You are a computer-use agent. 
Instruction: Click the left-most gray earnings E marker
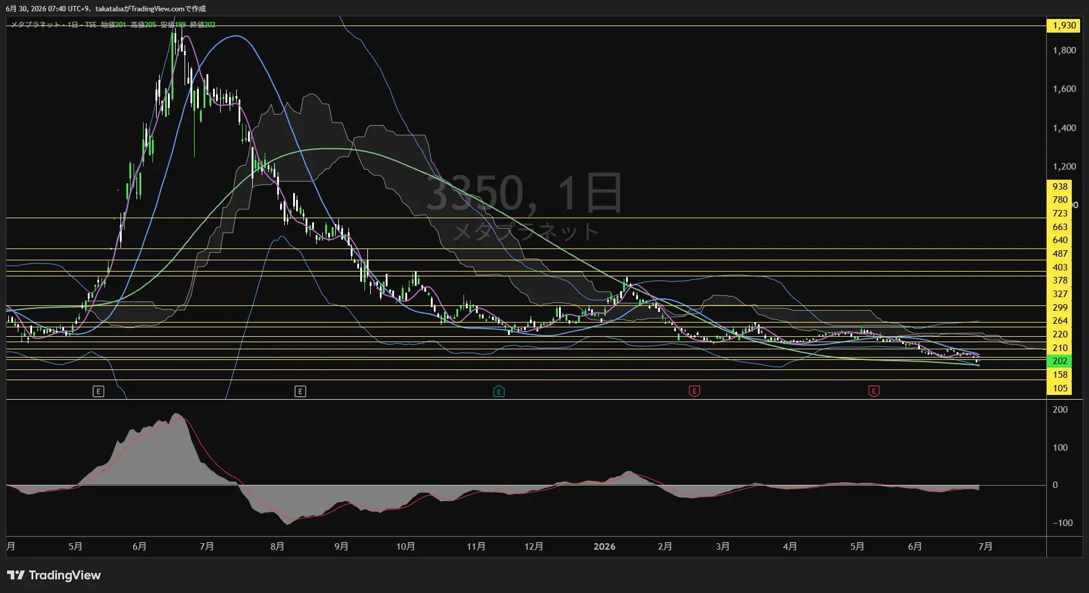(99, 391)
